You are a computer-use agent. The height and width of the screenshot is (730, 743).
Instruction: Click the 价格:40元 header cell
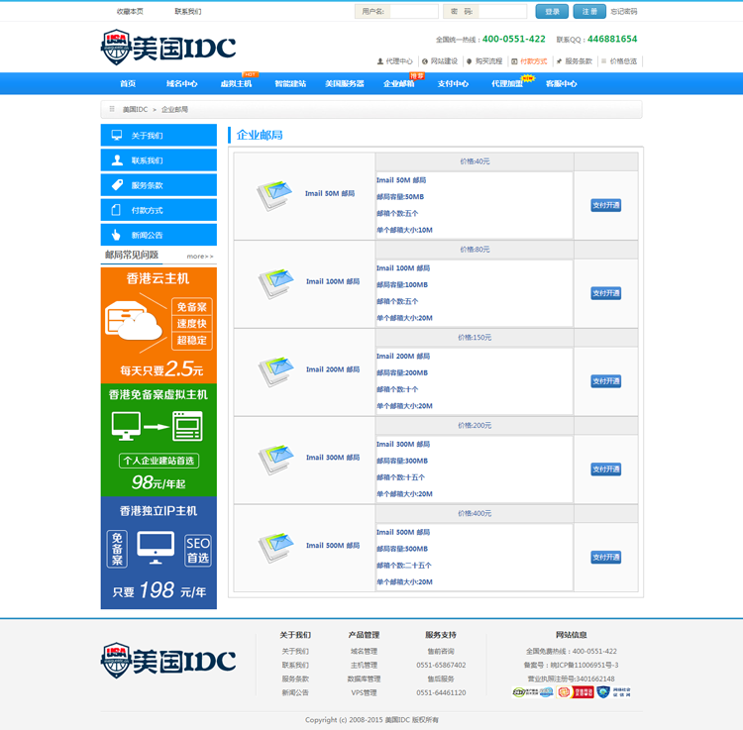pos(475,161)
